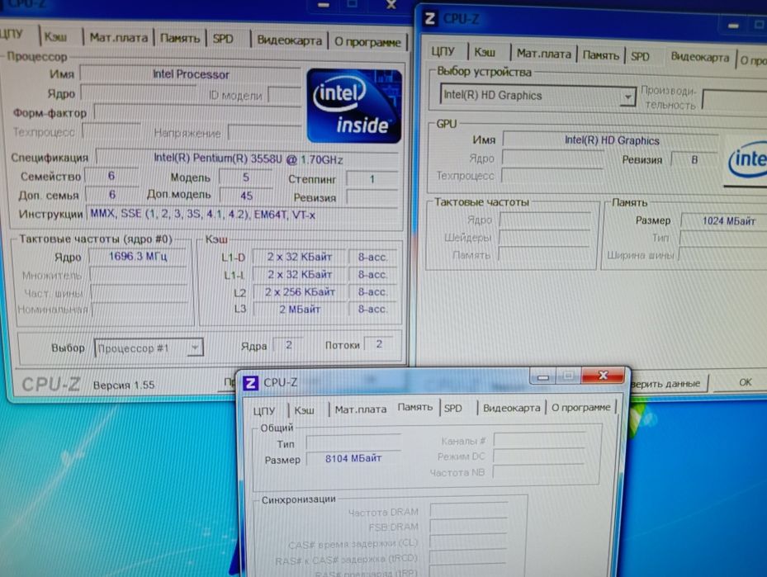The width and height of the screenshot is (767, 577).
Task: Click the Проверить данные button in right window
Action: [x=668, y=384]
